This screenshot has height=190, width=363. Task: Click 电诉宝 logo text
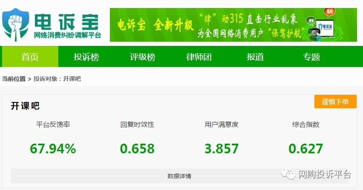[67, 22]
